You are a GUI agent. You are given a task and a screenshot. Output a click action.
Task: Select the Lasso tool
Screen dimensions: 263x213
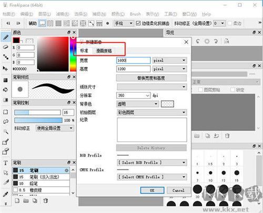[6, 121]
